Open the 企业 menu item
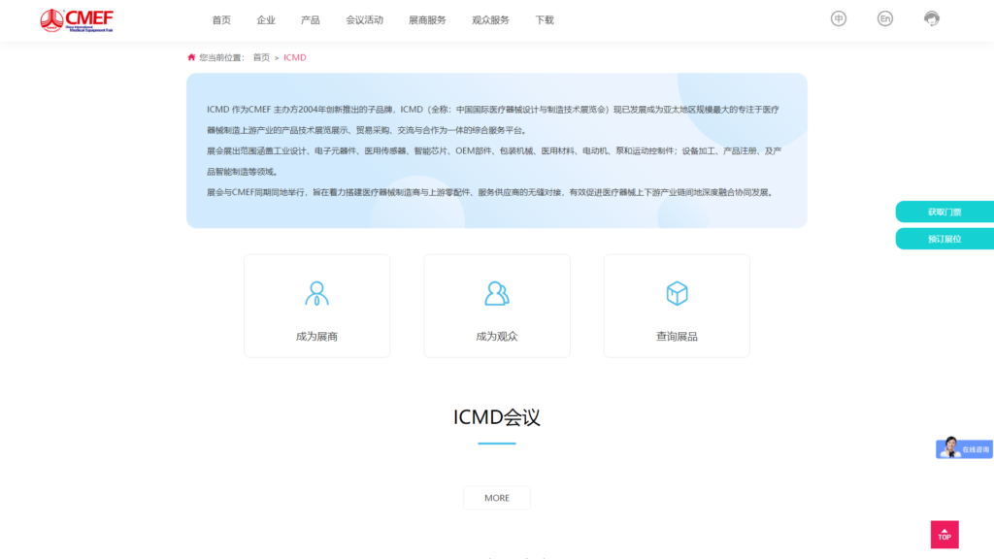Image resolution: width=994 pixels, height=559 pixels. [266, 20]
